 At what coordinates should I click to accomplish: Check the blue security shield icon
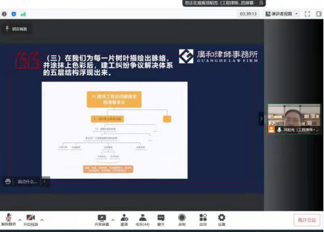(x=13, y=14)
